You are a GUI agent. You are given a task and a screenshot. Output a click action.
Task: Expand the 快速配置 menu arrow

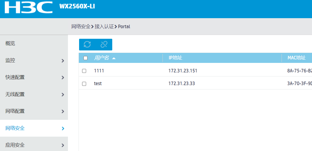tap(63, 78)
